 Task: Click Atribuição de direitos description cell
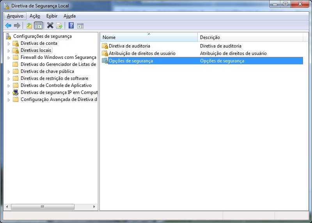point(233,53)
